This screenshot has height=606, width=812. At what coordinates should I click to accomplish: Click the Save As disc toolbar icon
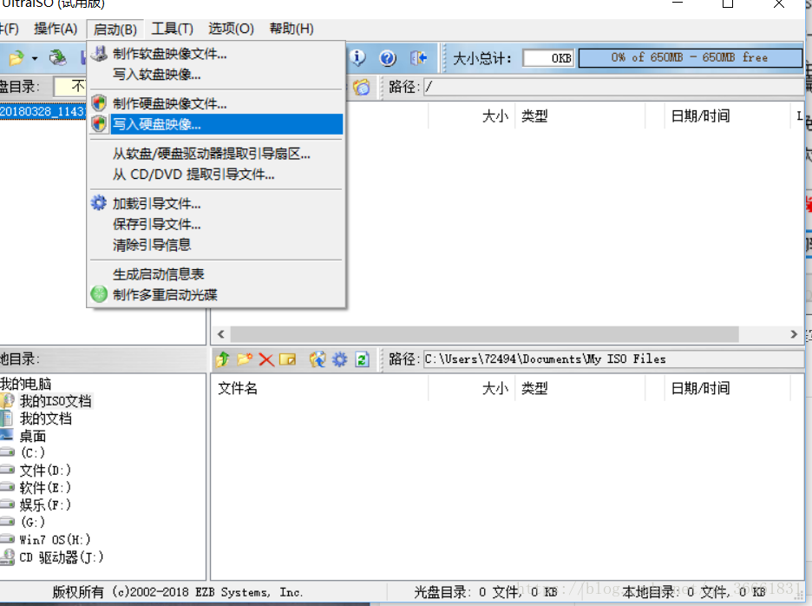point(57,57)
